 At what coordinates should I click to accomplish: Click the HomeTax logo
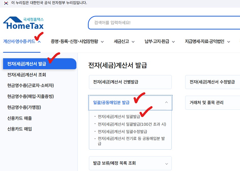[23, 23]
